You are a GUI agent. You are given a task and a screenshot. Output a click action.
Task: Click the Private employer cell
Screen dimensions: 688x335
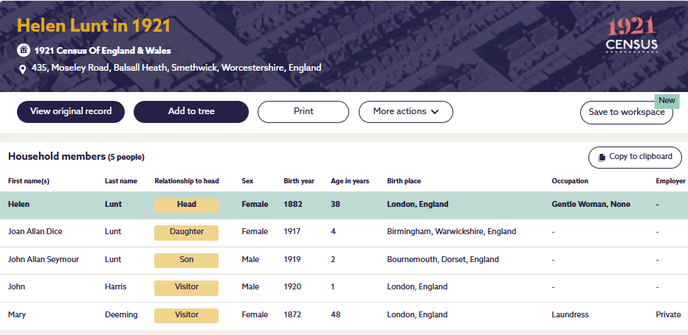(668, 315)
